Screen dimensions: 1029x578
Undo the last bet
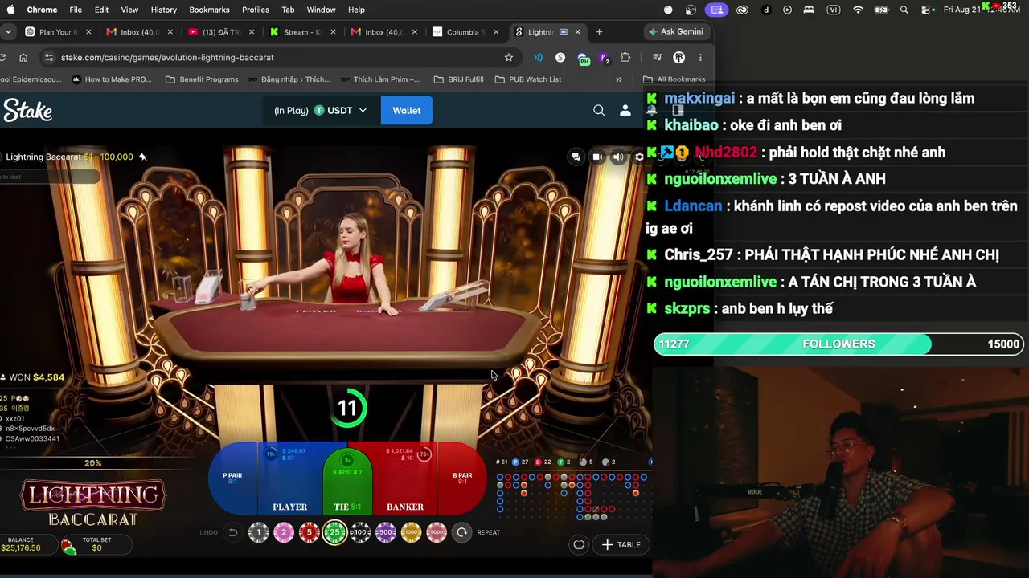[232, 532]
